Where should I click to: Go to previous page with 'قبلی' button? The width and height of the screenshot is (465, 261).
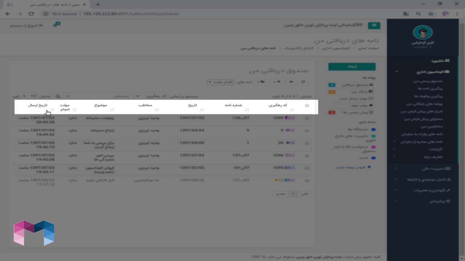pyautogui.click(x=304, y=194)
